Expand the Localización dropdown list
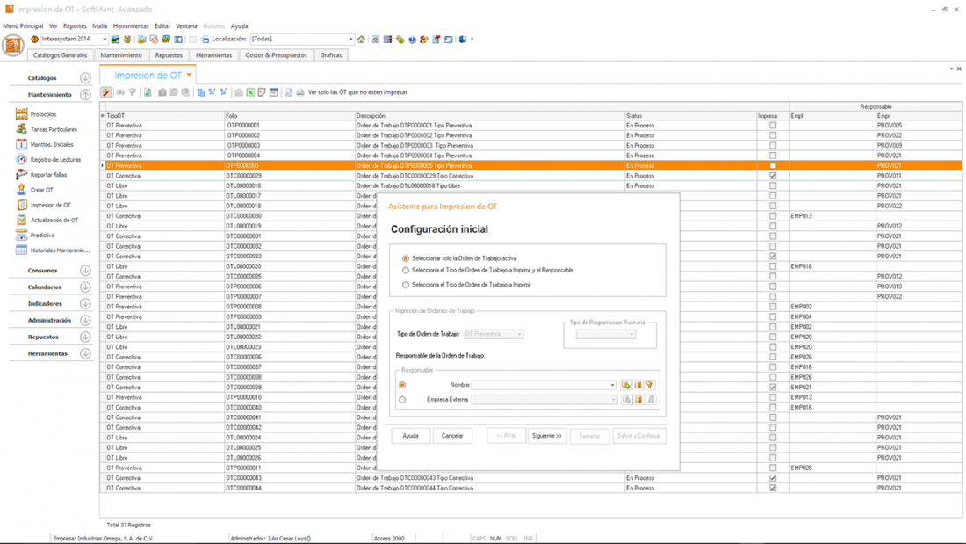The height and width of the screenshot is (544, 966). pyautogui.click(x=350, y=40)
